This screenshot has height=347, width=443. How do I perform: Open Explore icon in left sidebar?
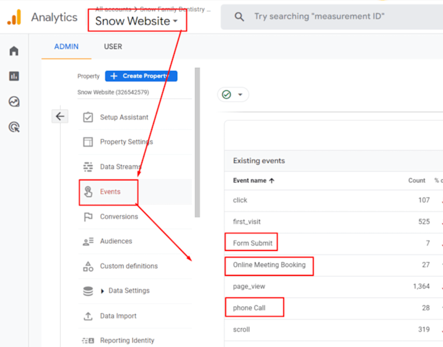(14, 102)
